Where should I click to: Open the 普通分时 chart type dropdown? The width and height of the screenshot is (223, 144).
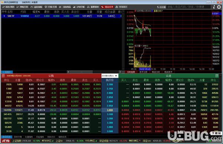pos(158,11)
